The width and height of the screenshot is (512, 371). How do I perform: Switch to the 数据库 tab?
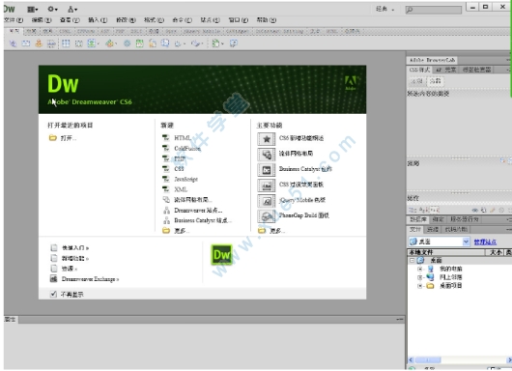[x=418, y=219]
